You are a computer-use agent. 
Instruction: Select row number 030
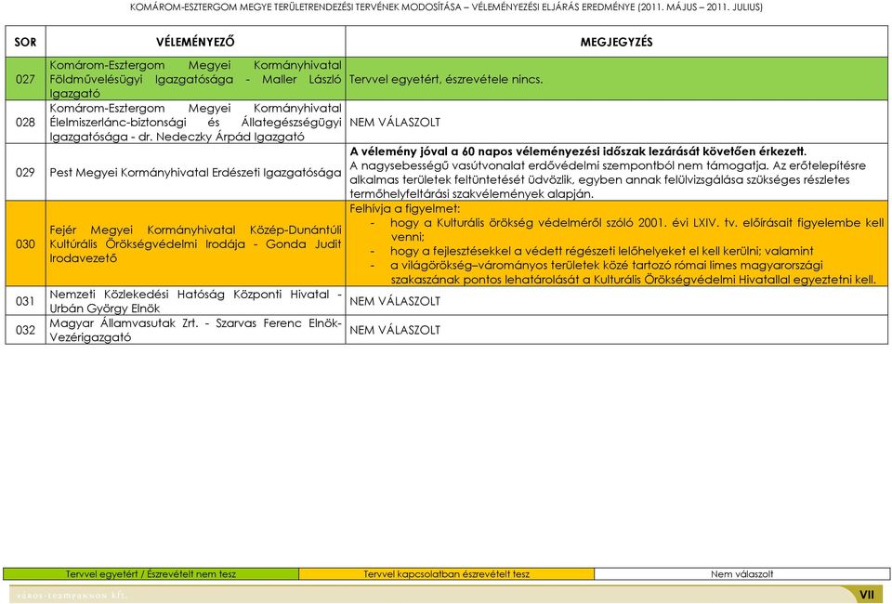tap(26, 244)
